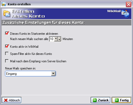The height and width of the screenshot is (105, 133).
Task: Click the WikMail globe logo icon
Action: point(126,14)
